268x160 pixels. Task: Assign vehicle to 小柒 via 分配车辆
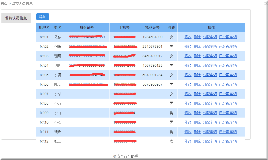click(x=210, y=94)
